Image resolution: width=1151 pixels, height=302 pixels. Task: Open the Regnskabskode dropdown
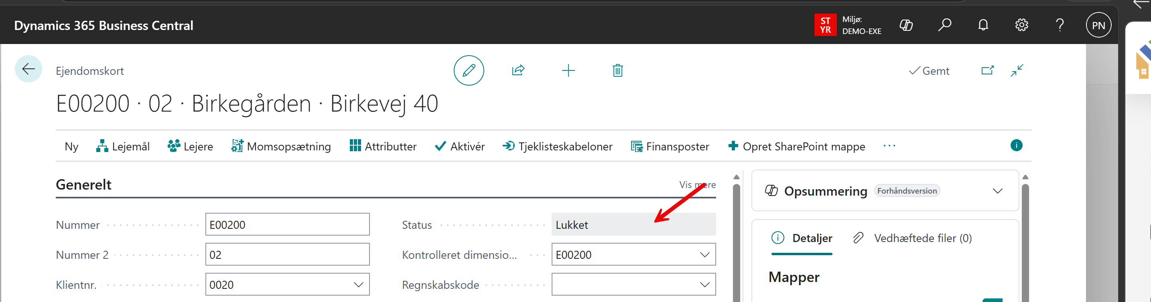click(x=704, y=285)
